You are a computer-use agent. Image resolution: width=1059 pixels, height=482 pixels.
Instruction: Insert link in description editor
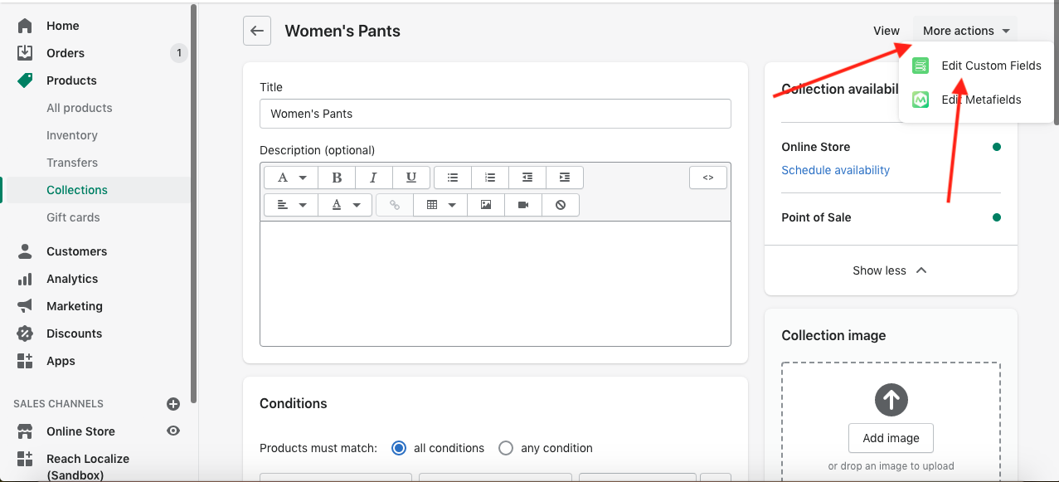395,205
